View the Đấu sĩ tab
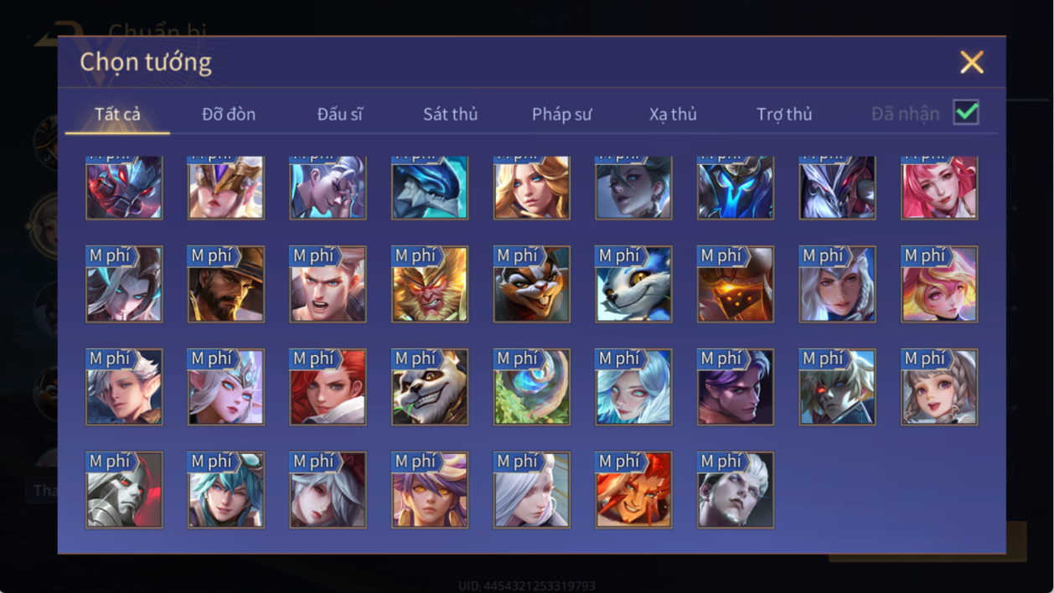This screenshot has width=1054, height=593. click(x=339, y=114)
